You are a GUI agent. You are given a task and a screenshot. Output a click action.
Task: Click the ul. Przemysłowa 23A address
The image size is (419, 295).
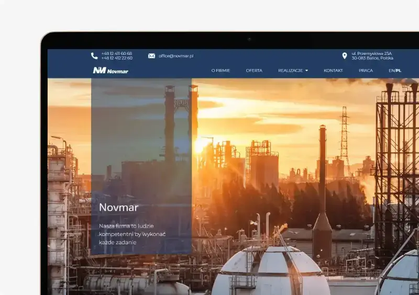[x=372, y=53]
